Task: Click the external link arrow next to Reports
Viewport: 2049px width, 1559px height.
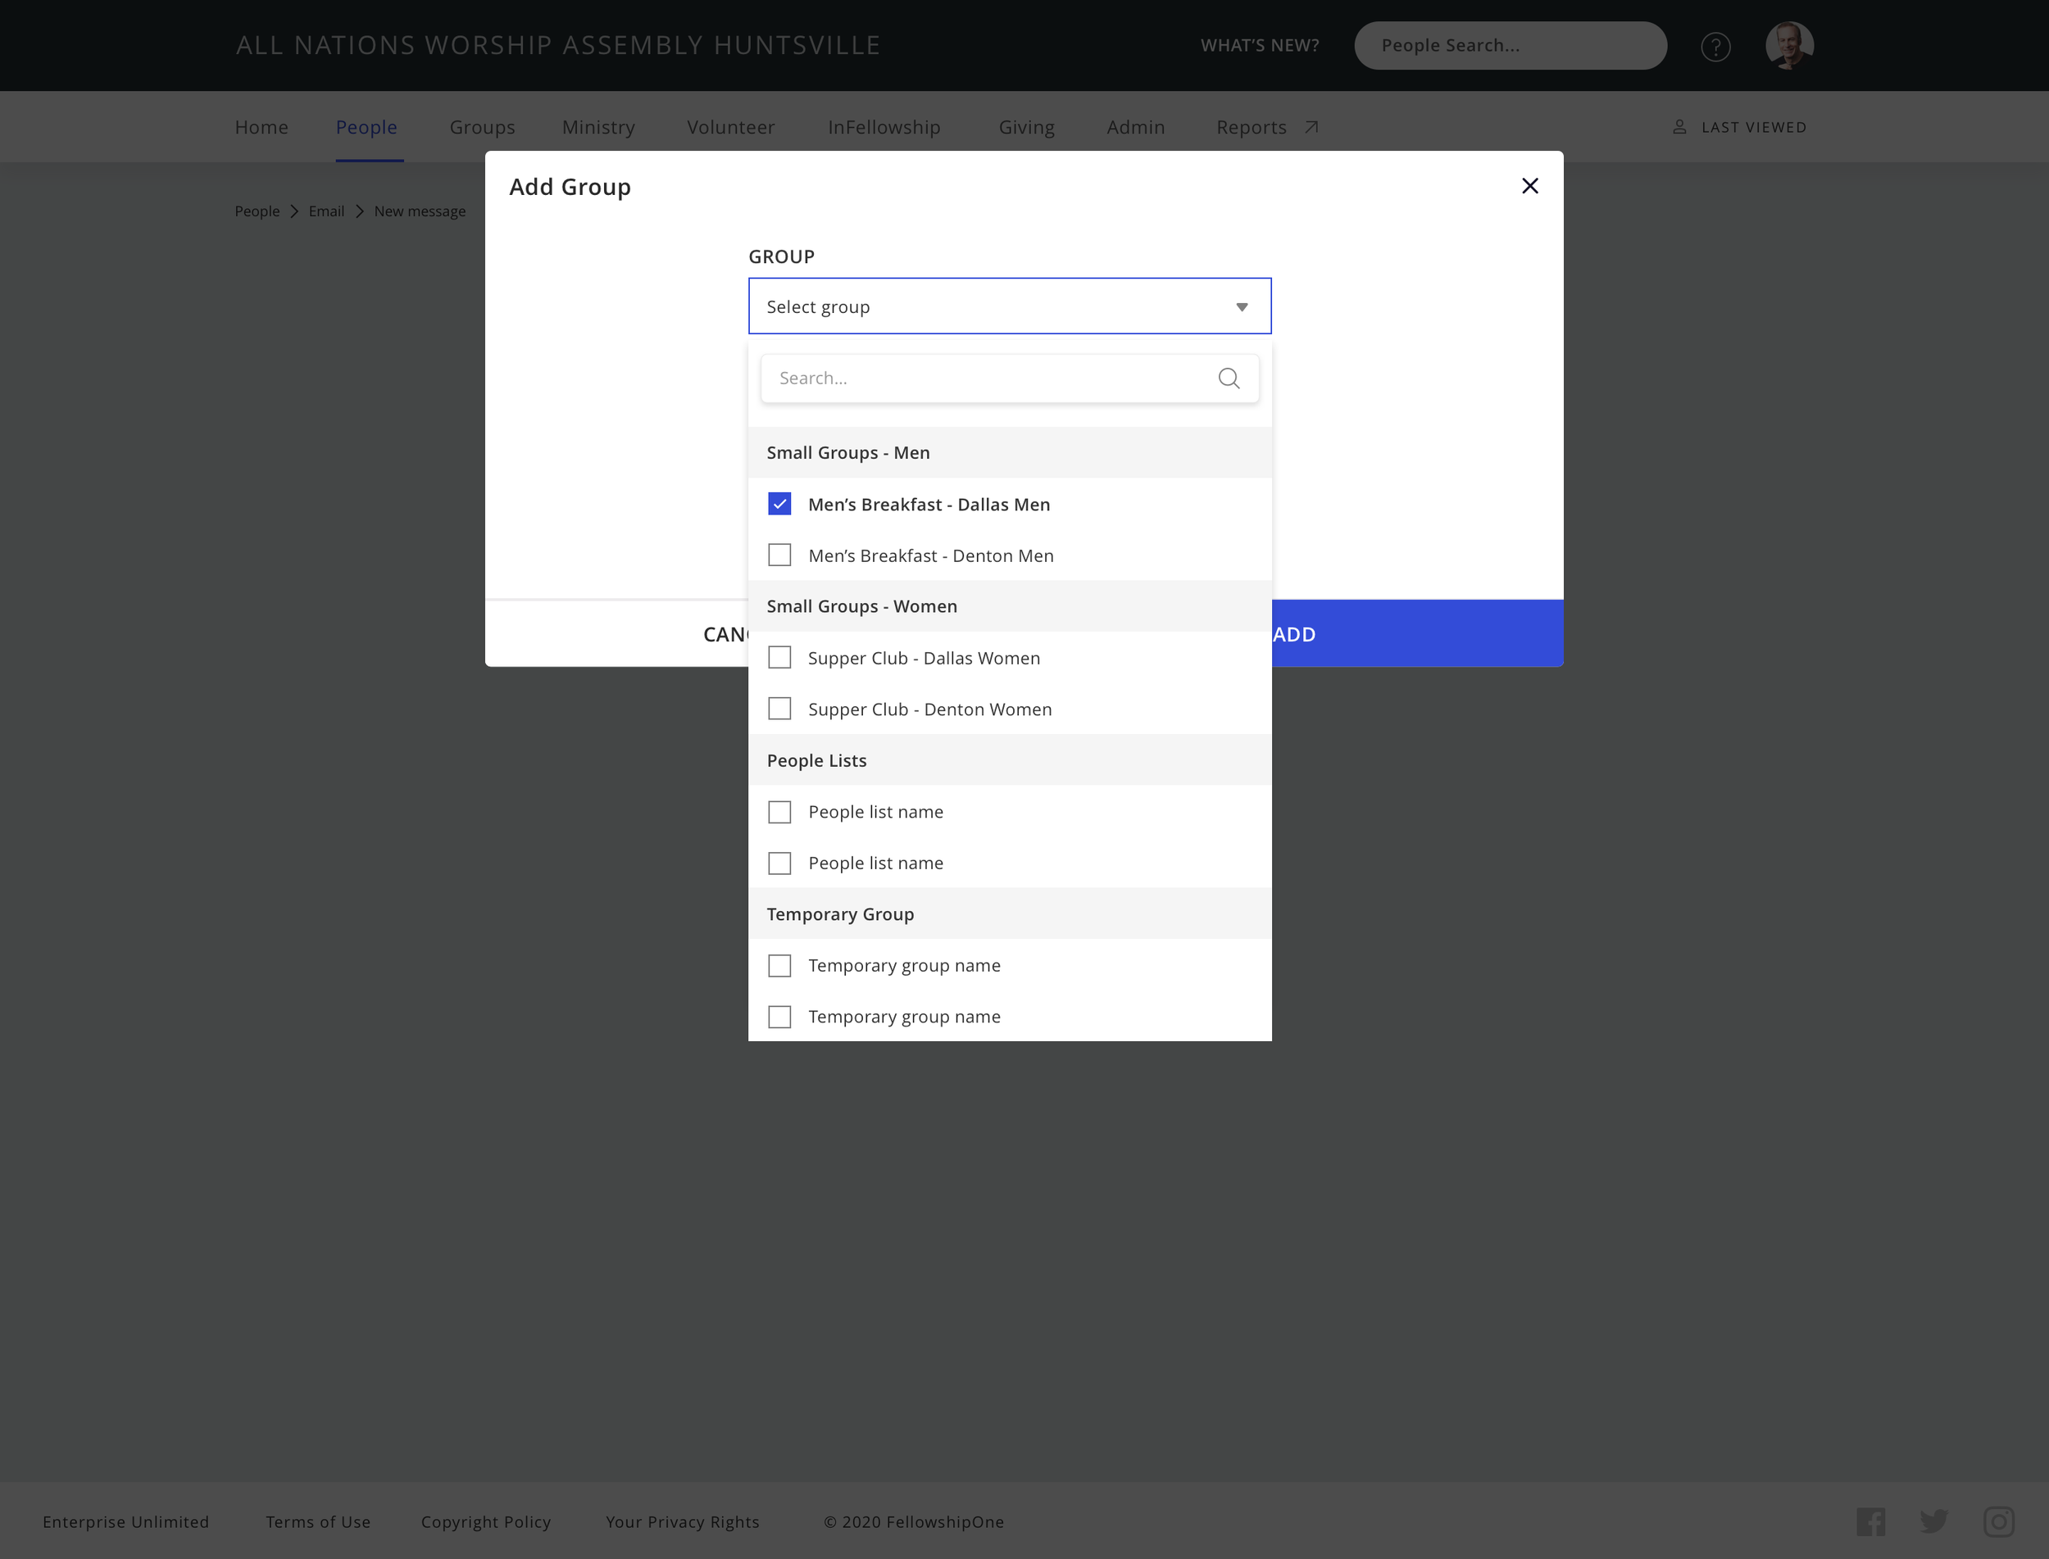Action: pyautogui.click(x=1311, y=127)
